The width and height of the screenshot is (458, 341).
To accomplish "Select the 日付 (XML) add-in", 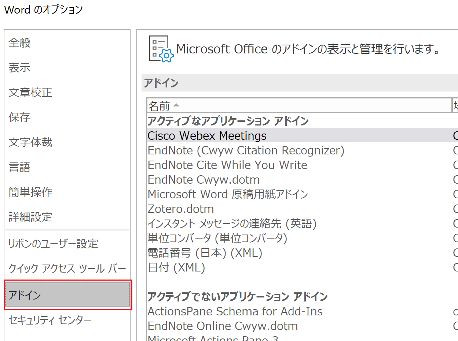I will pos(303,267).
